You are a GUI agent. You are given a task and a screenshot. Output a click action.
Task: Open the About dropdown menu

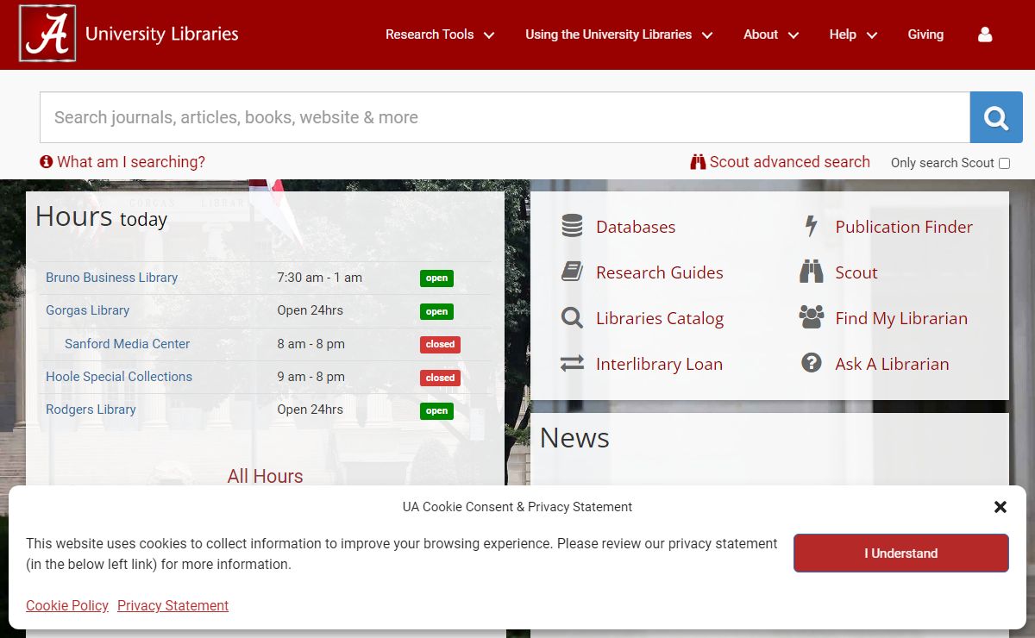point(770,34)
